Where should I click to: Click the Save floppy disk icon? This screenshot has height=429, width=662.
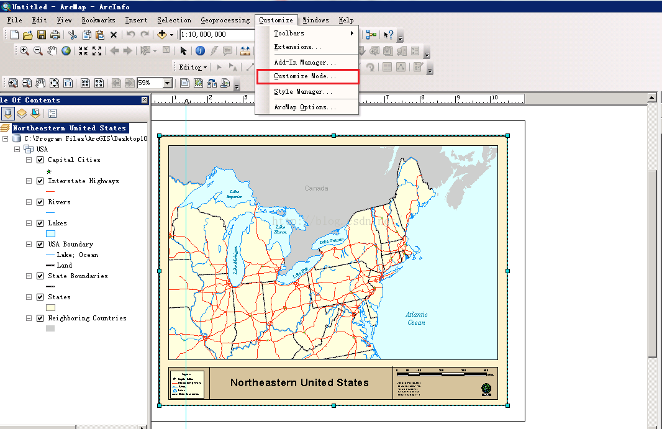[x=42, y=35]
